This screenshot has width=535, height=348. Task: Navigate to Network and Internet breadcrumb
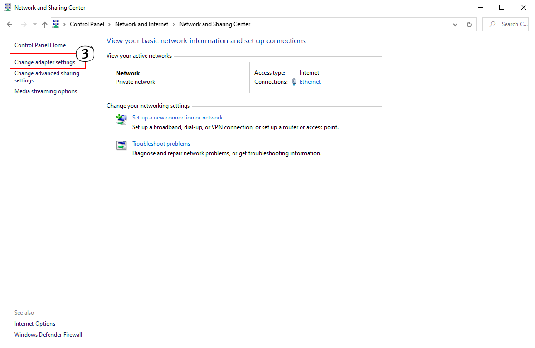coord(141,24)
